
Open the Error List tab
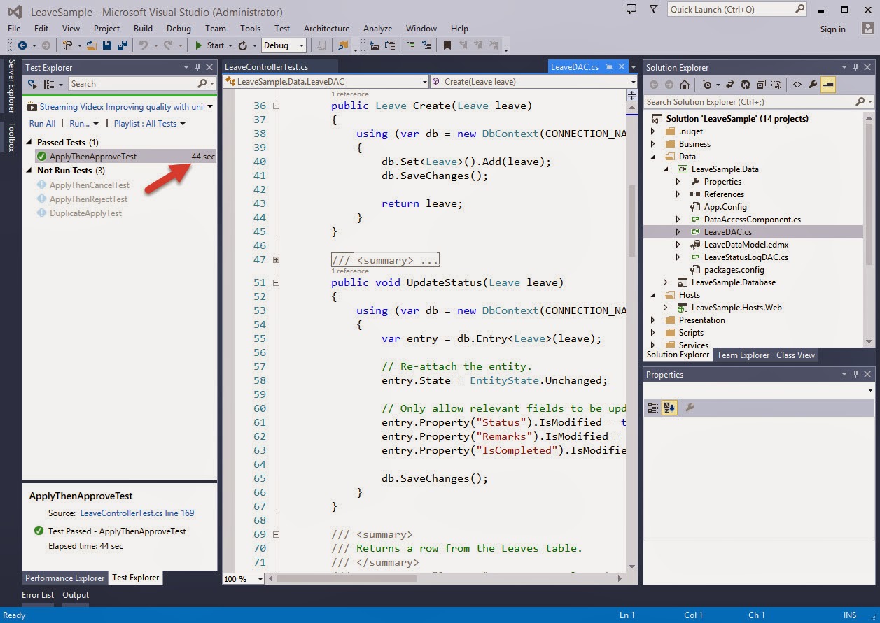coord(38,595)
